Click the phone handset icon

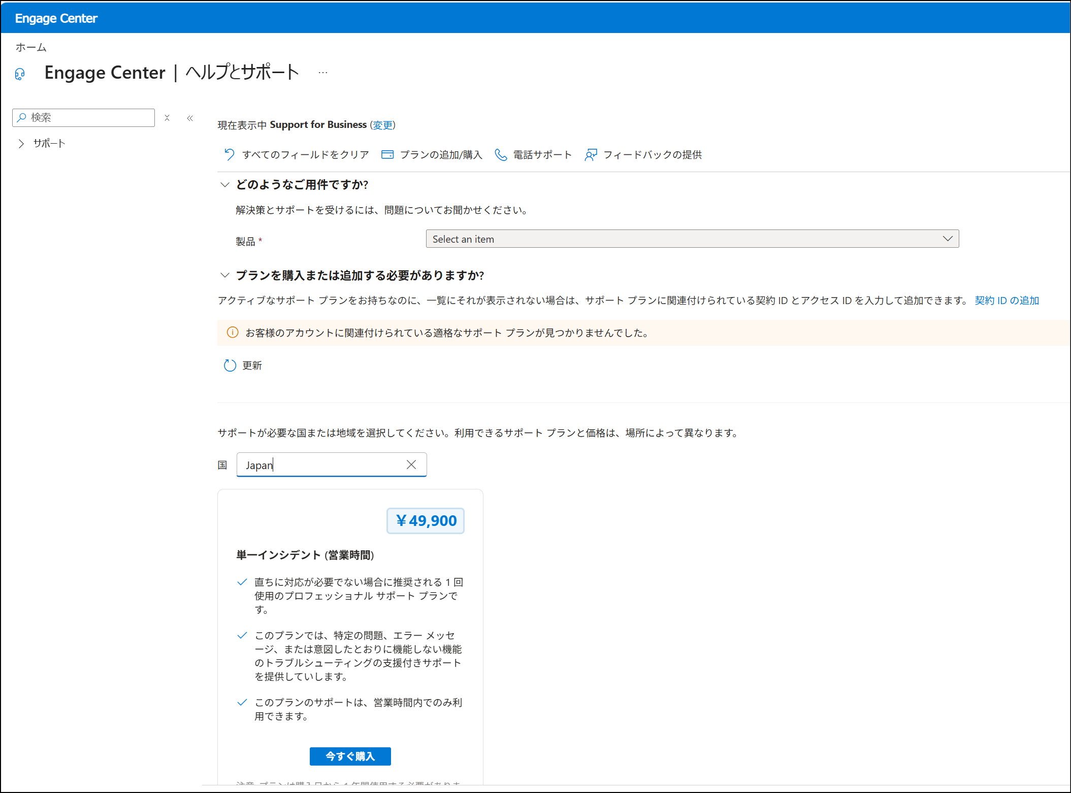pyautogui.click(x=501, y=154)
